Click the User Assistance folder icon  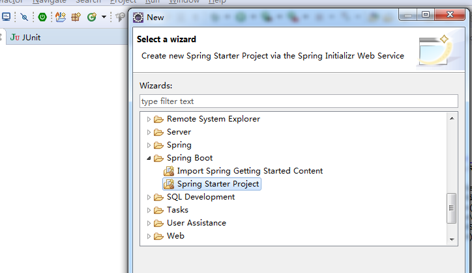tap(158, 224)
